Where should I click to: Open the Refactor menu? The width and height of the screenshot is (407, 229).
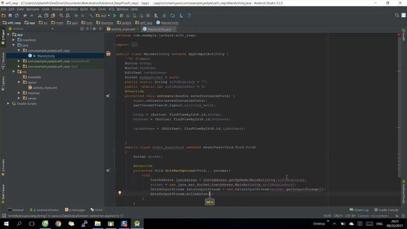71,9
